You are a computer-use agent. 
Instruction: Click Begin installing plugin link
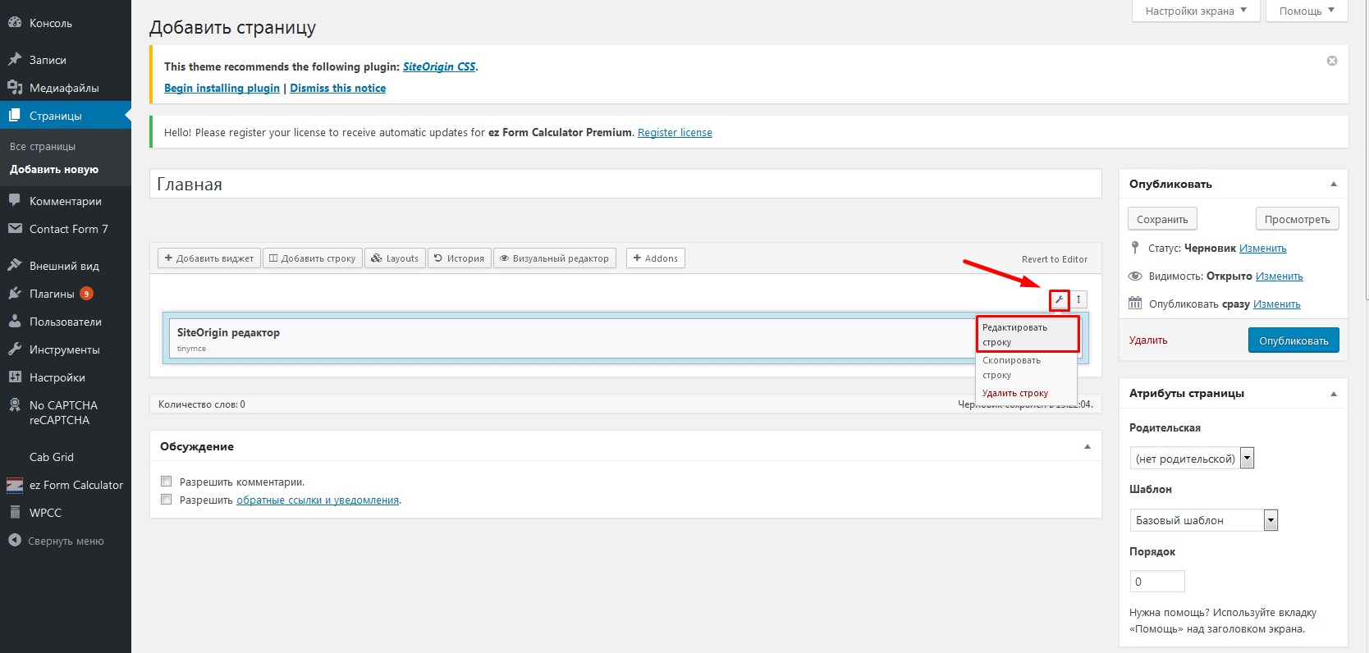tap(222, 89)
